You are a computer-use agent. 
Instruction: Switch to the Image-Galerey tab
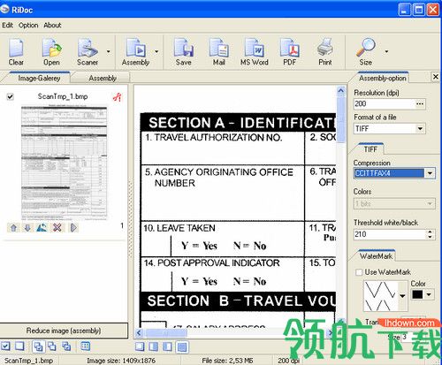tap(39, 78)
